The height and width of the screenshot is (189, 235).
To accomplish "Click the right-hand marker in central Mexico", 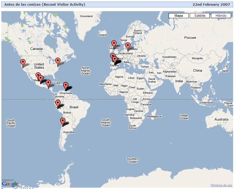I will pyautogui.click(x=41, y=78).
